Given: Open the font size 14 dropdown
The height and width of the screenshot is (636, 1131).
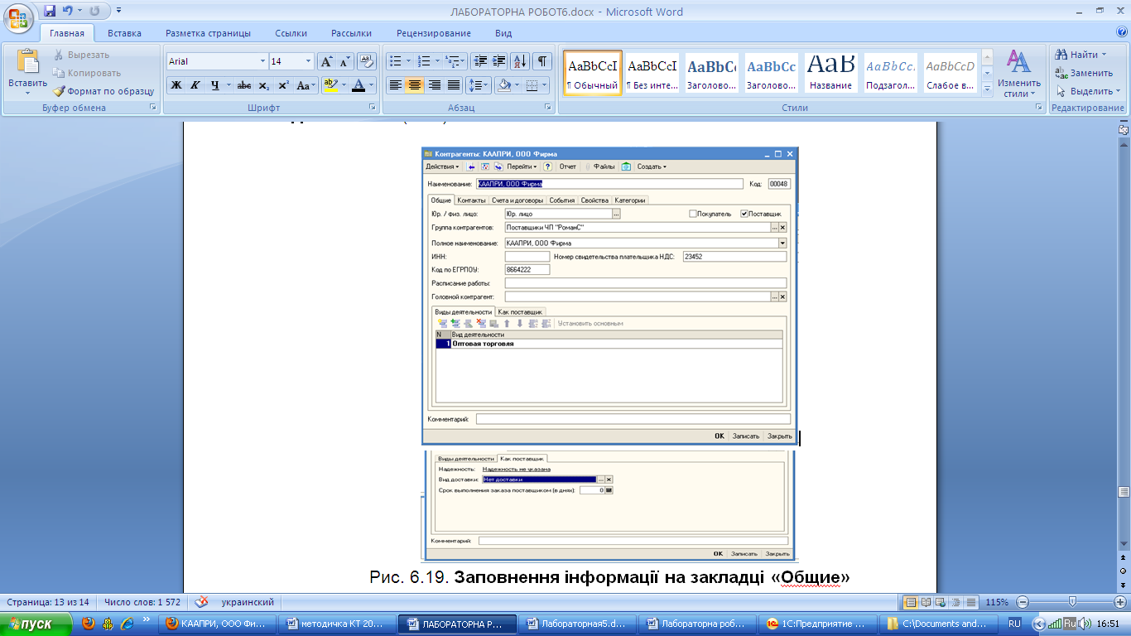Looking at the screenshot, I should [308, 61].
